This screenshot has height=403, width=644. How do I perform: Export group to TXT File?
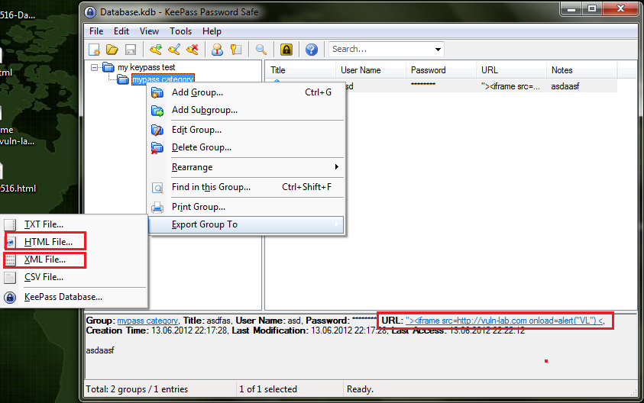point(74,224)
